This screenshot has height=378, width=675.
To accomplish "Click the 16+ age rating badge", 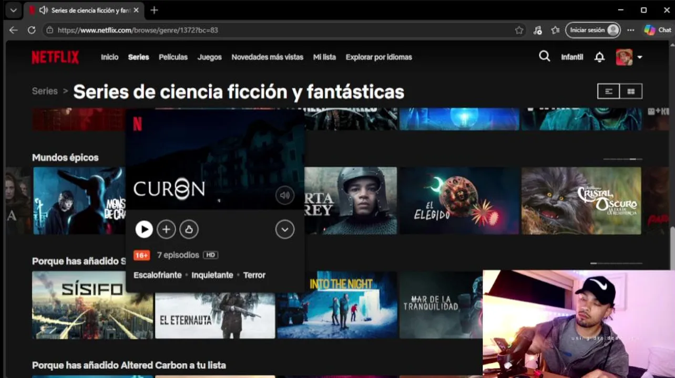I will click(x=141, y=255).
